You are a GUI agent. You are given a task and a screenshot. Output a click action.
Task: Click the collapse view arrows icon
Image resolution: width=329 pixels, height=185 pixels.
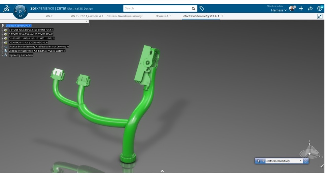320,16
